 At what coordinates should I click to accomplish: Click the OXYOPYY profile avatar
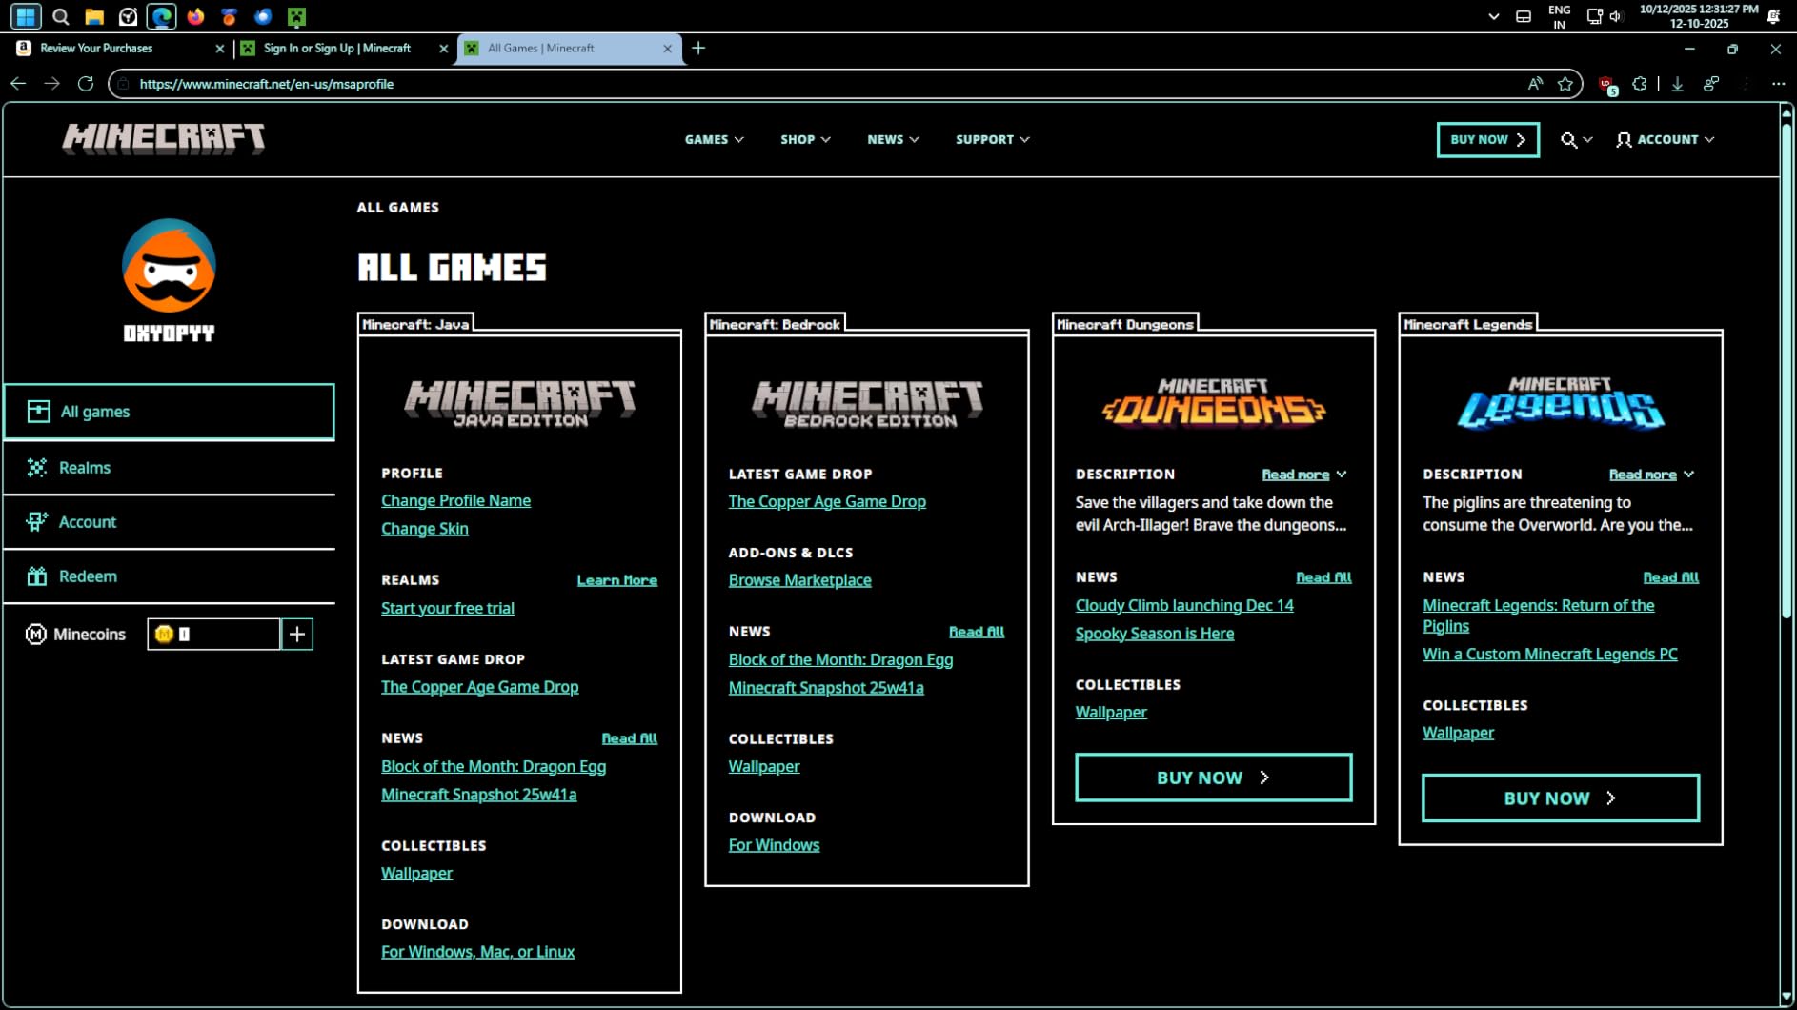[x=169, y=266]
